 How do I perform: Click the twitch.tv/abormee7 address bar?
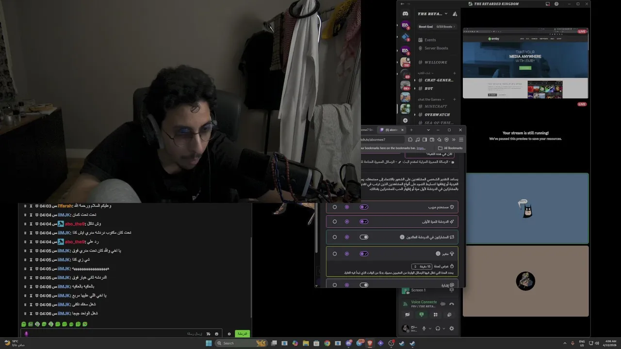pyautogui.click(x=383, y=140)
